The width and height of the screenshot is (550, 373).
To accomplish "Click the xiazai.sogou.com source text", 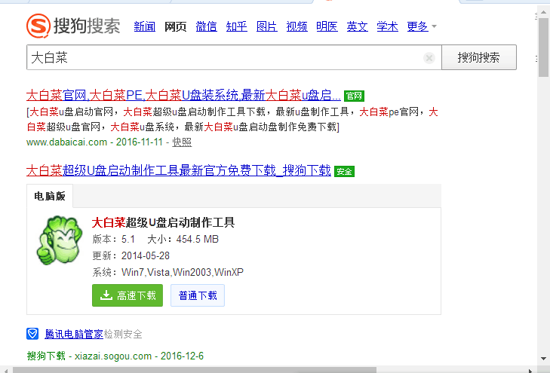I will coord(113,356).
